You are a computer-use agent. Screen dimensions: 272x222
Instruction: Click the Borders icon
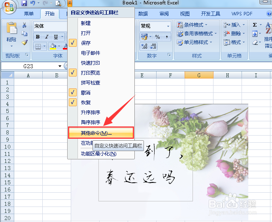click(38, 46)
